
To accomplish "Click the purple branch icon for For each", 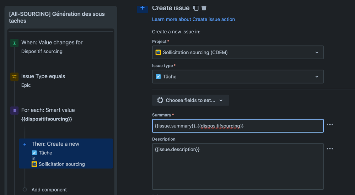I will (x=14, y=110).
